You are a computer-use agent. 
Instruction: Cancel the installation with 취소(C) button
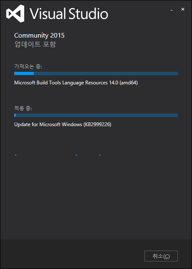coord(161,256)
